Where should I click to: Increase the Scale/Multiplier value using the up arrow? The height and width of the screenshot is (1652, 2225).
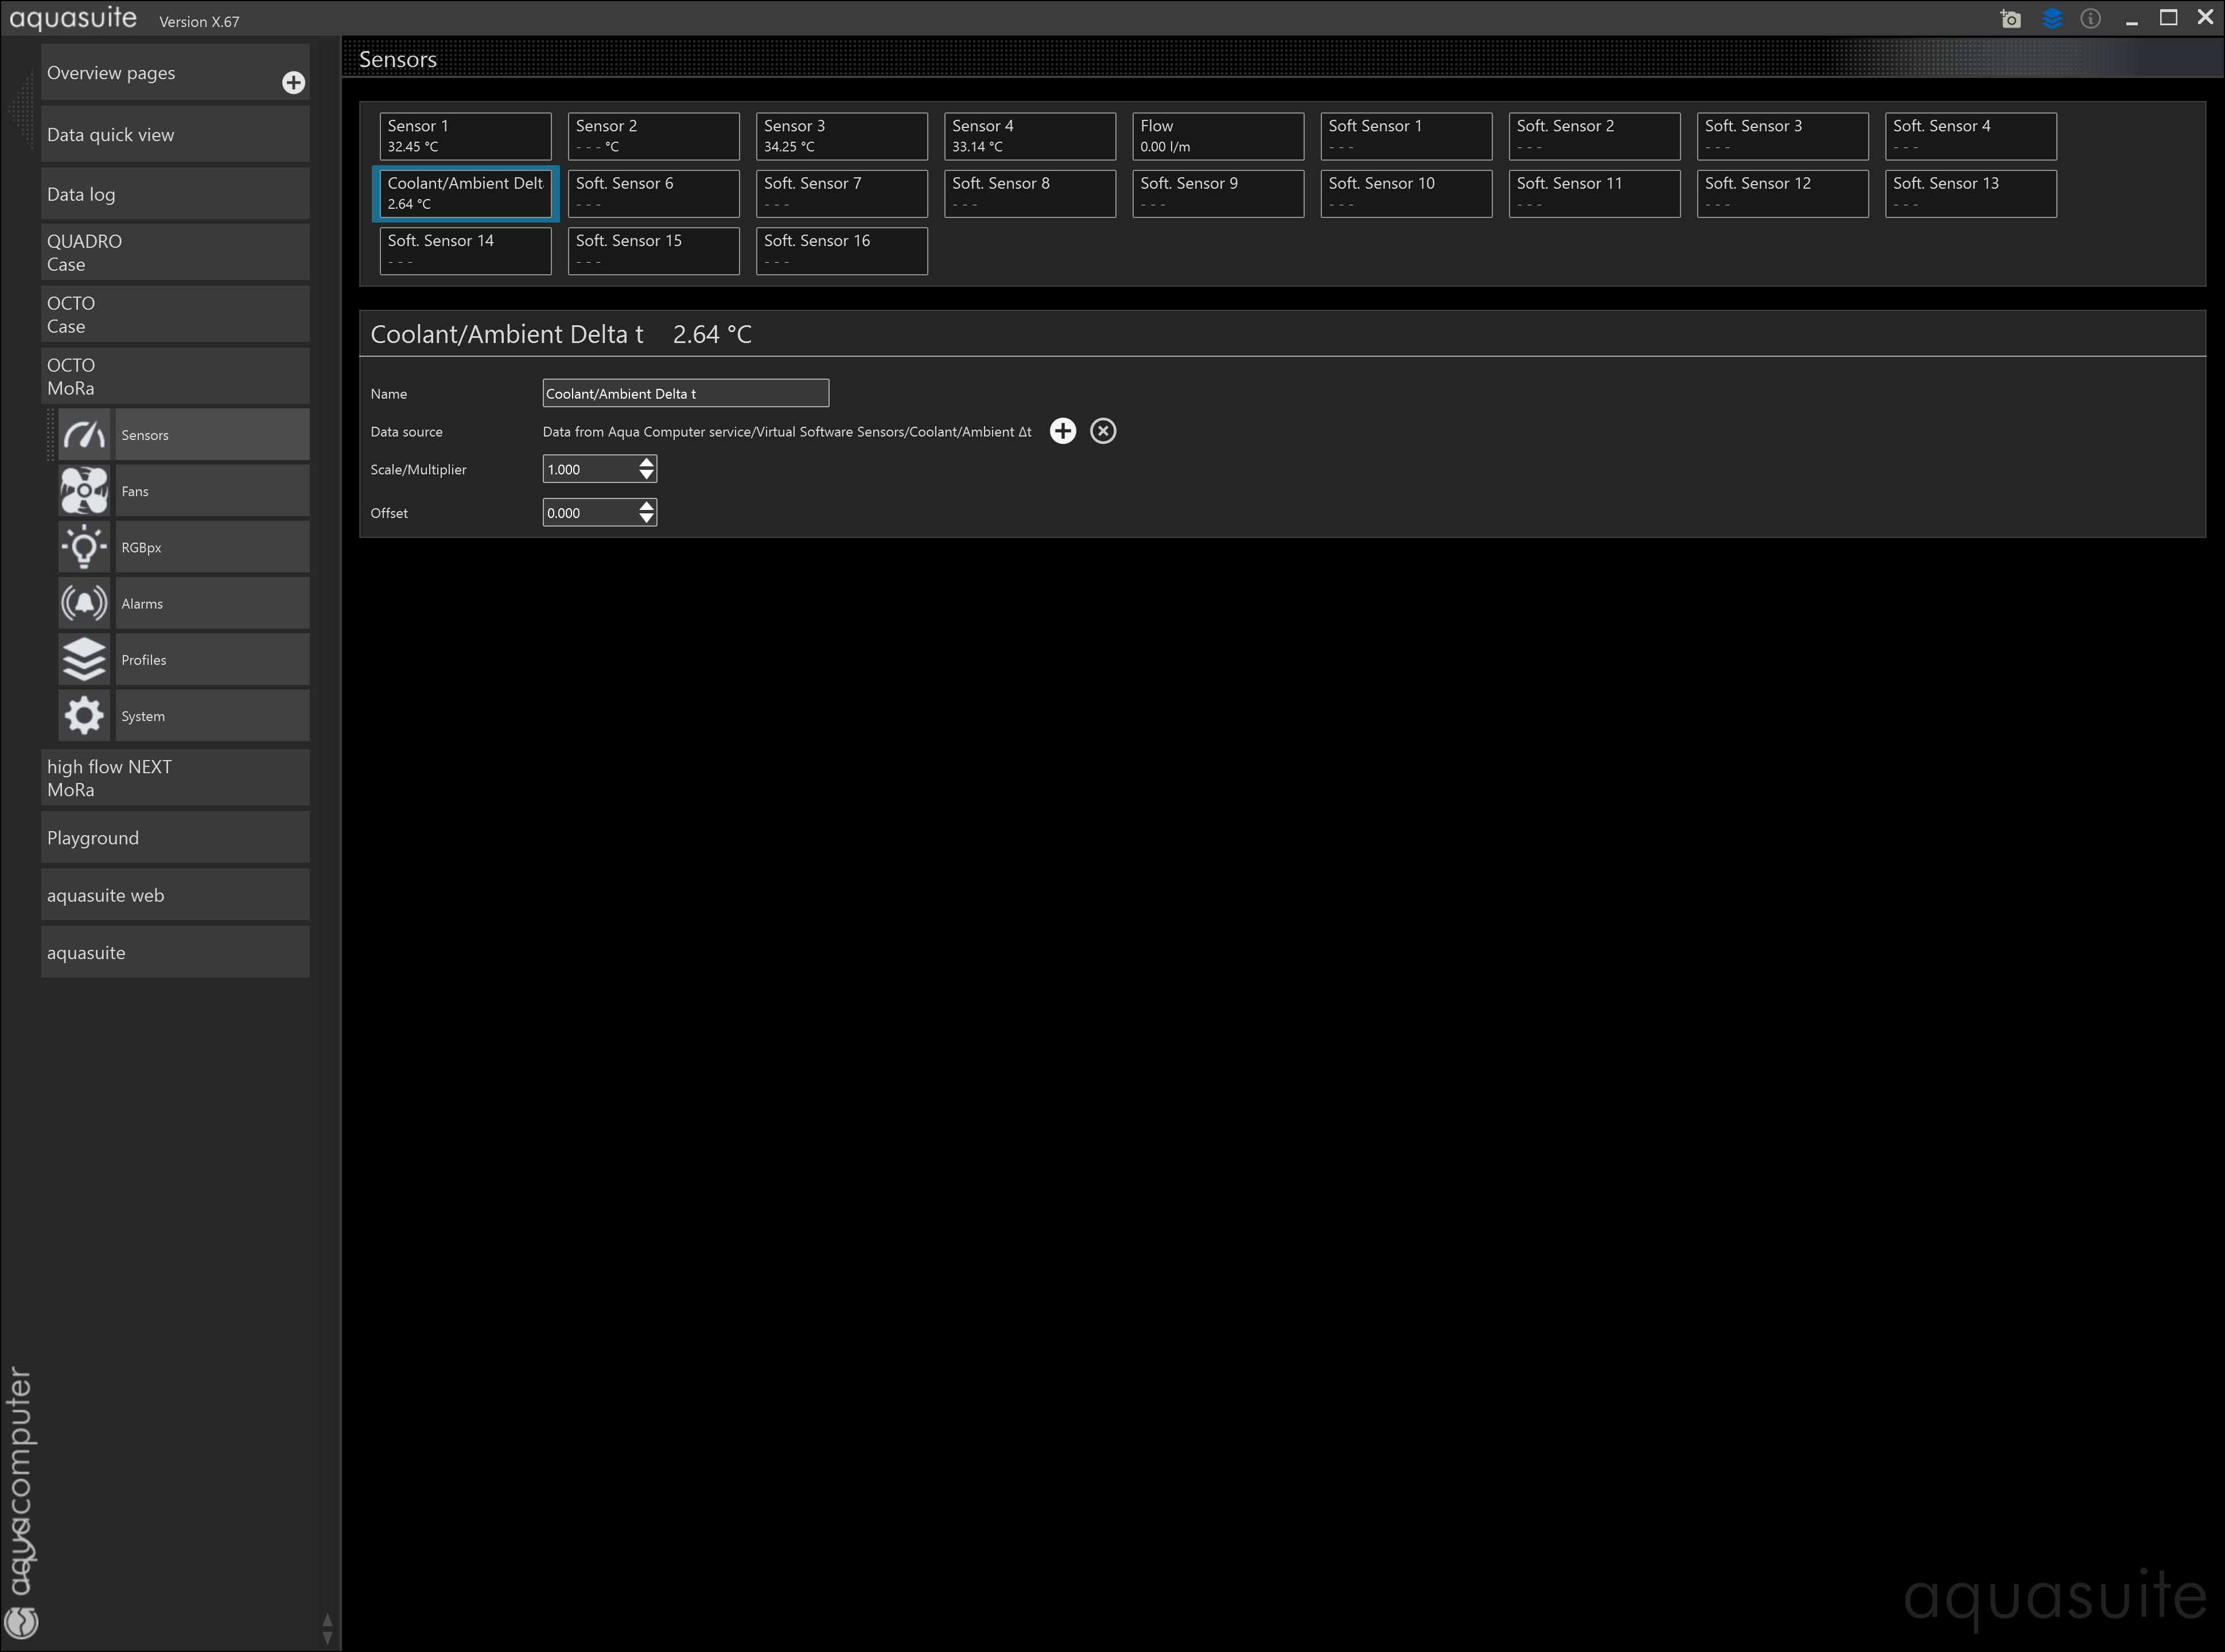coord(647,462)
